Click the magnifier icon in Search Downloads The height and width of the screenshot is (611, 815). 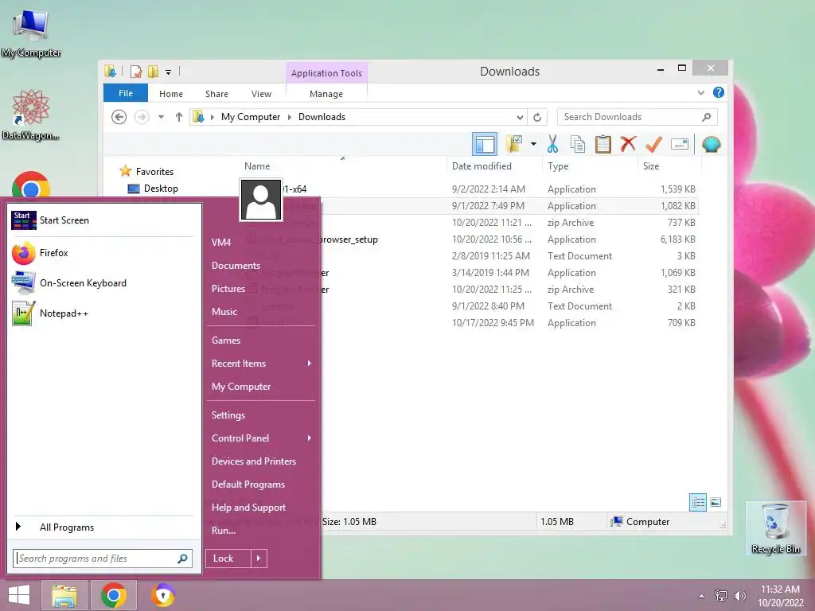(706, 117)
